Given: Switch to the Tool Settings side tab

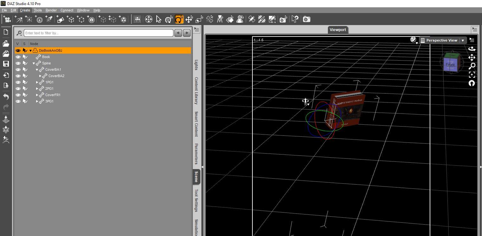Looking at the screenshot, I should pos(196,200).
